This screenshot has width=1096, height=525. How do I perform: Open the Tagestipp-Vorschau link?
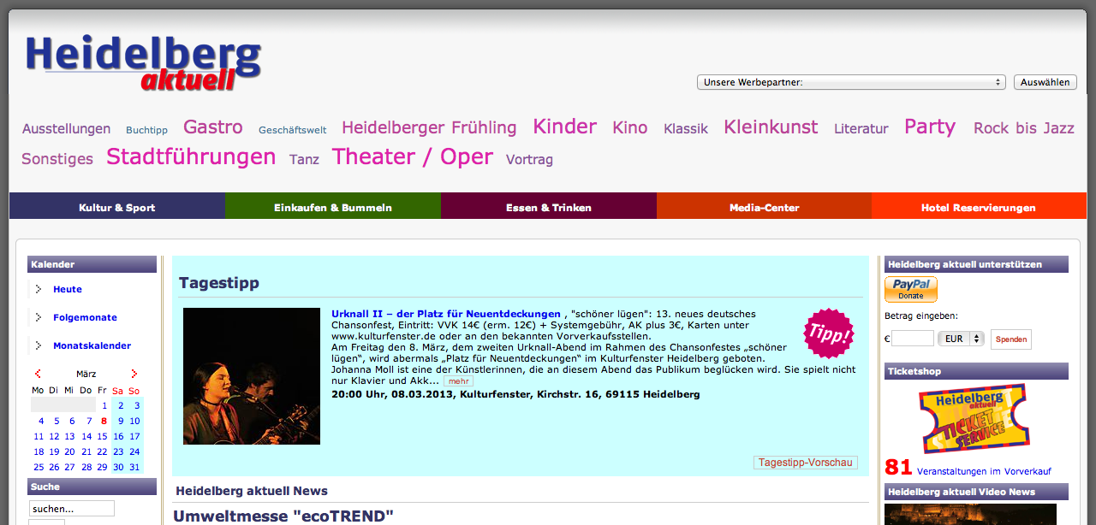tap(805, 463)
